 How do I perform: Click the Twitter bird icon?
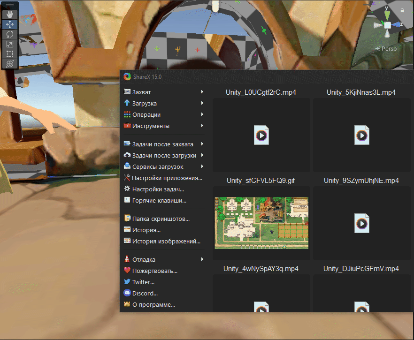click(127, 281)
